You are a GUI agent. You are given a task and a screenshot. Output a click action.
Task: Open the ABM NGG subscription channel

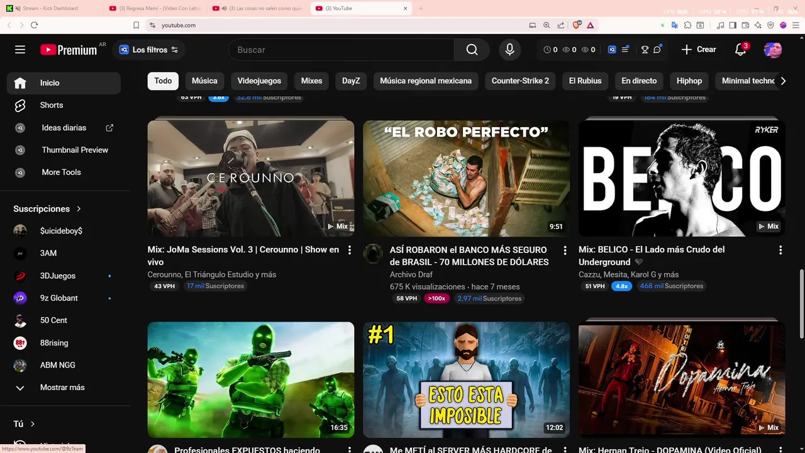64,365
